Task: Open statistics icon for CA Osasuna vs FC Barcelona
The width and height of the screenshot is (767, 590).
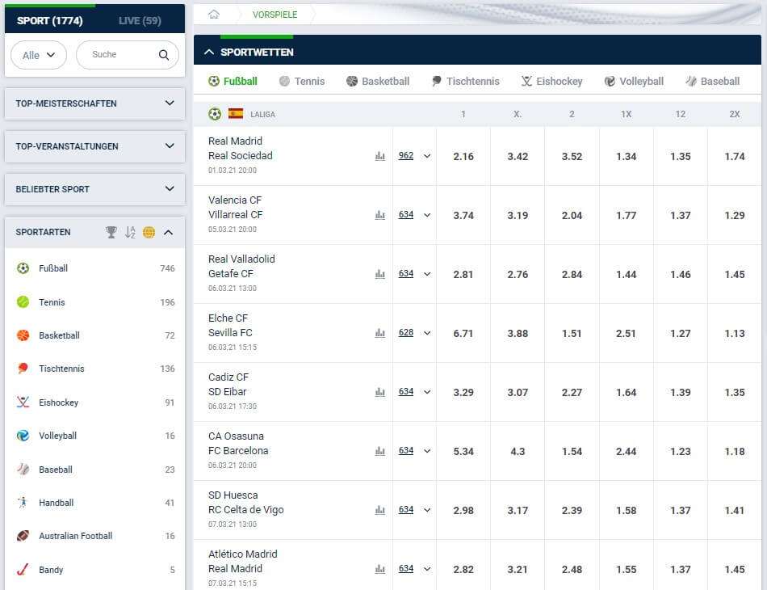Action: pos(380,451)
